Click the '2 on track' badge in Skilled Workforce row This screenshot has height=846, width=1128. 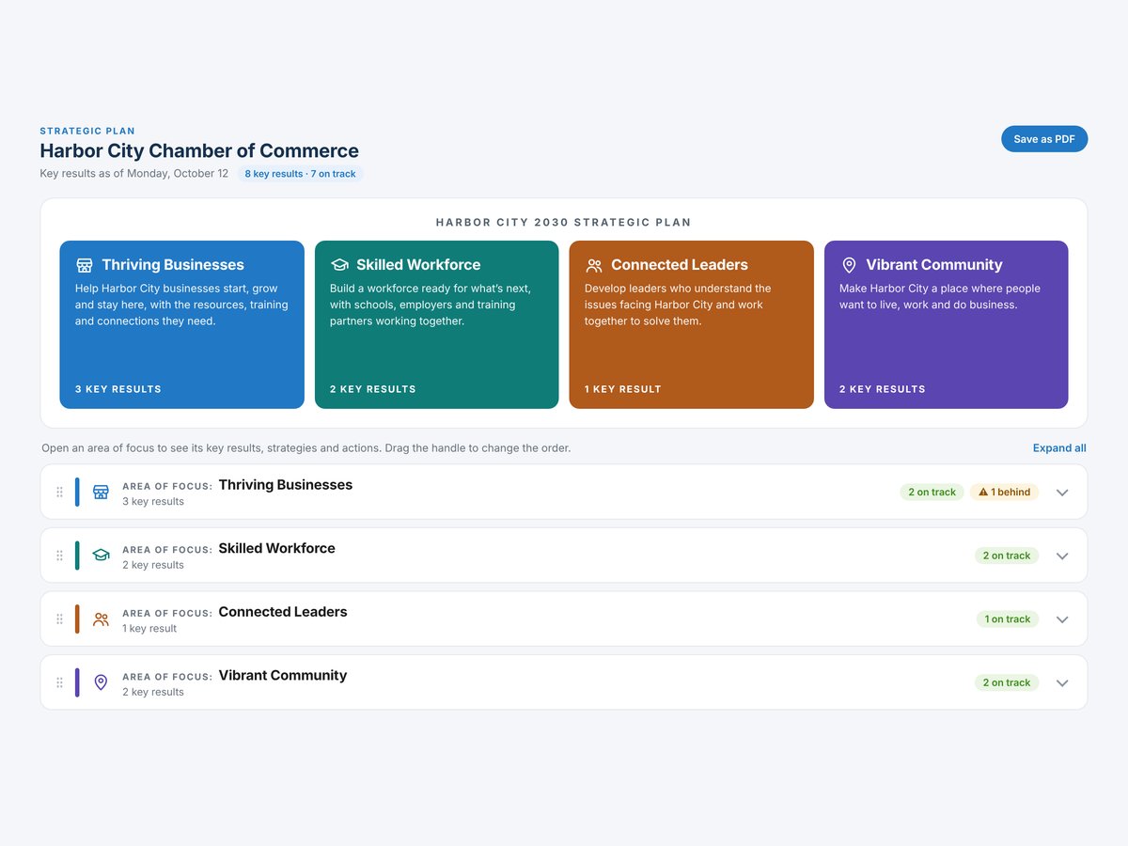(x=1007, y=556)
